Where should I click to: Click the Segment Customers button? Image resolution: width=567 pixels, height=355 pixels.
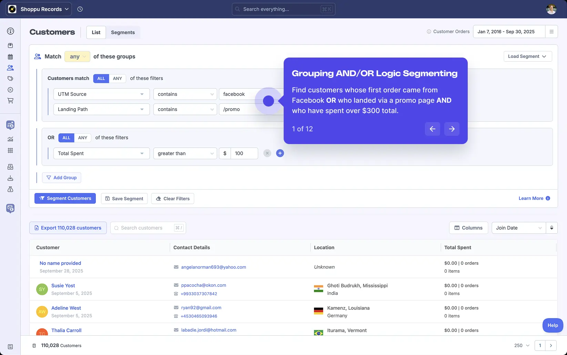coord(65,198)
